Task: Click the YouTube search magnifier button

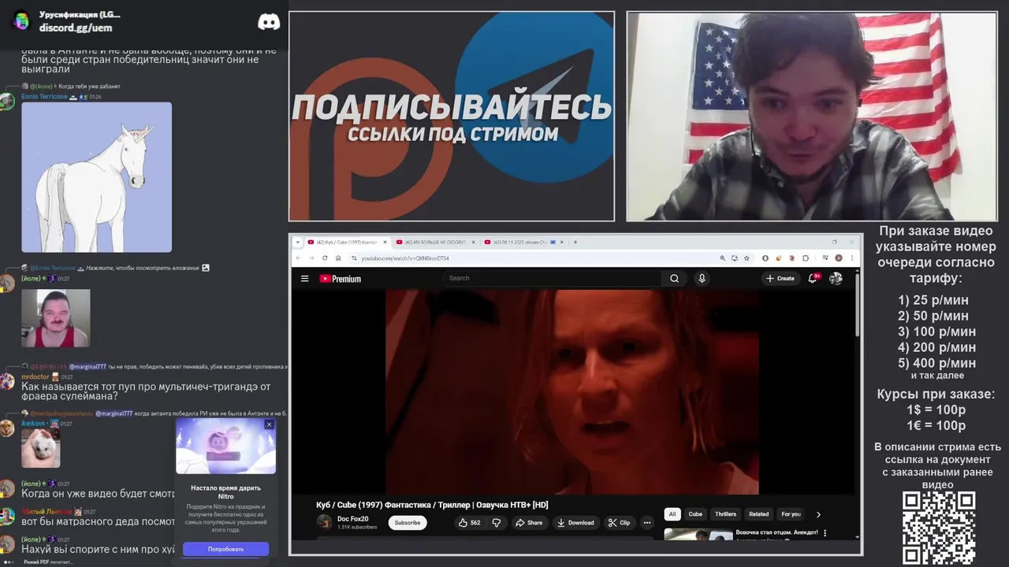Action: click(674, 278)
